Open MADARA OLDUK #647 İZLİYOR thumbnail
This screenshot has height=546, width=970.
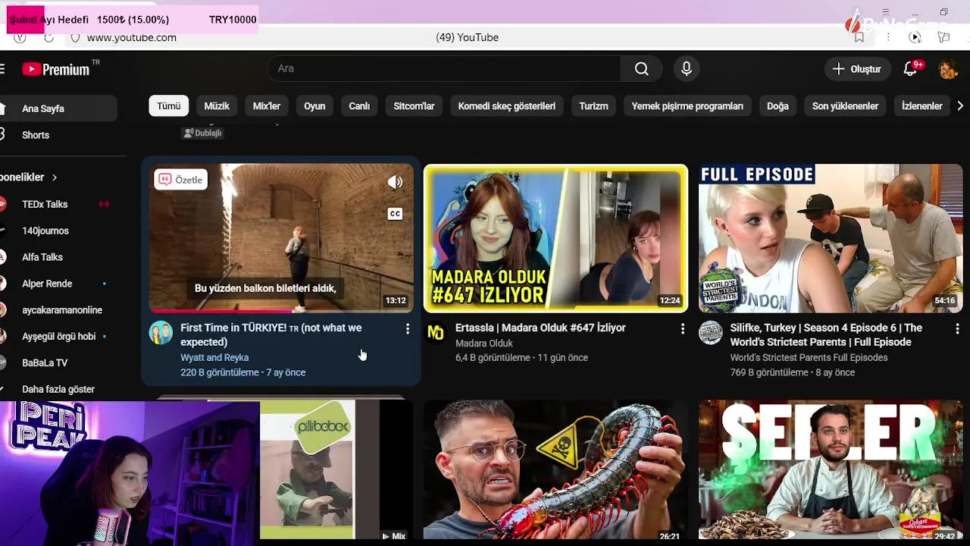555,238
